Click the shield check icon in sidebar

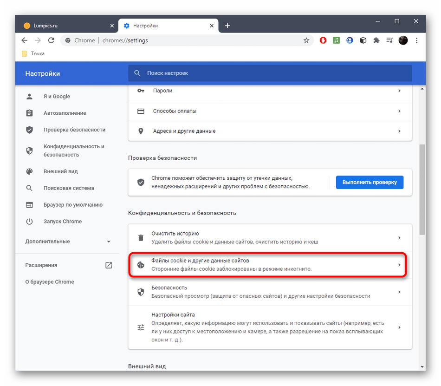[29, 130]
